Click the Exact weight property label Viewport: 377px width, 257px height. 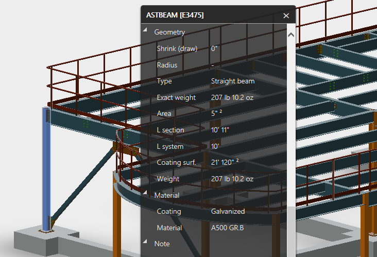point(176,97)
